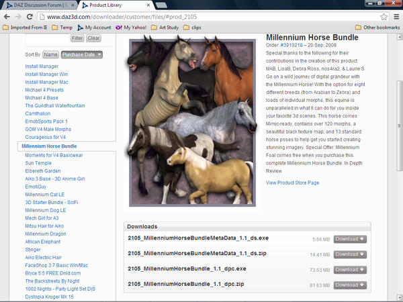Open Camthalion in the product list
Image resolution: width=403 pixels, height=302 pixels.
click(x=38, y=113)
